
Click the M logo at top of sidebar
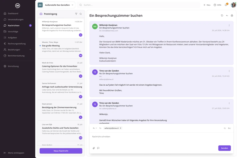click(x=17, y=6)
